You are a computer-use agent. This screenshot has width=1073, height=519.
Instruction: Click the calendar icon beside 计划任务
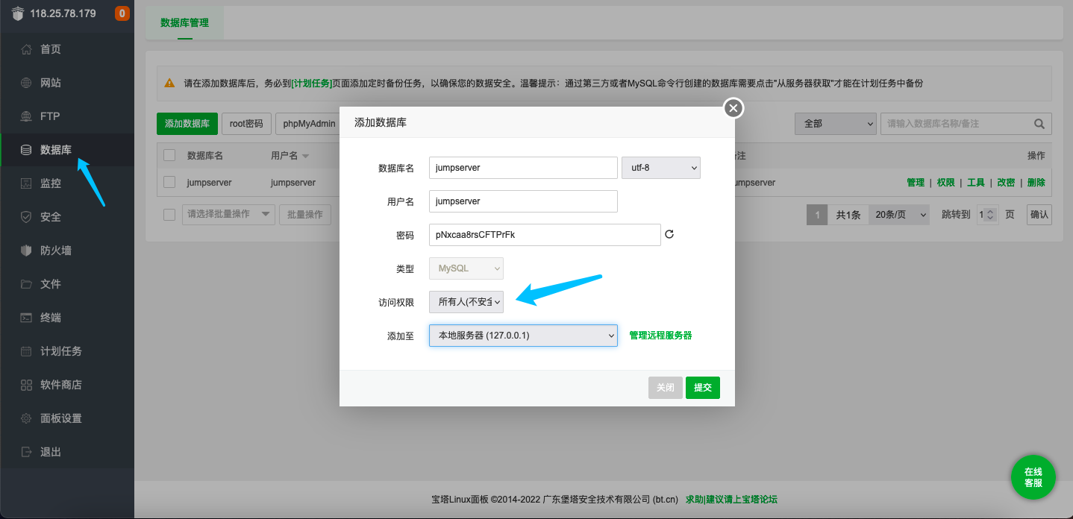click(26, 351)
